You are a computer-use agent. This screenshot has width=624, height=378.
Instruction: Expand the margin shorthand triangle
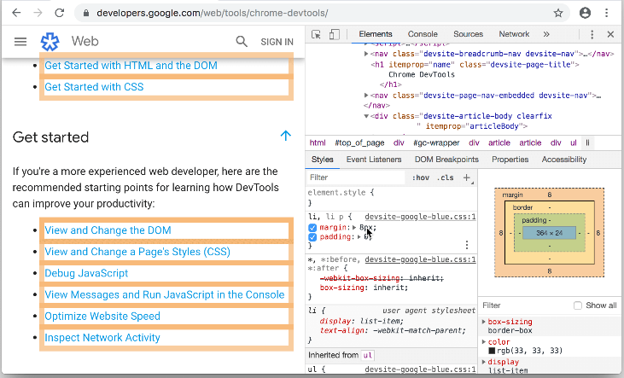354,228
